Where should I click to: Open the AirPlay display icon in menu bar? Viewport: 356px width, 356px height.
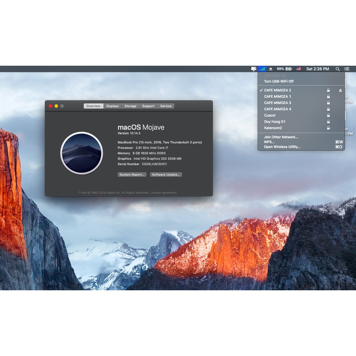click(253, 69)
